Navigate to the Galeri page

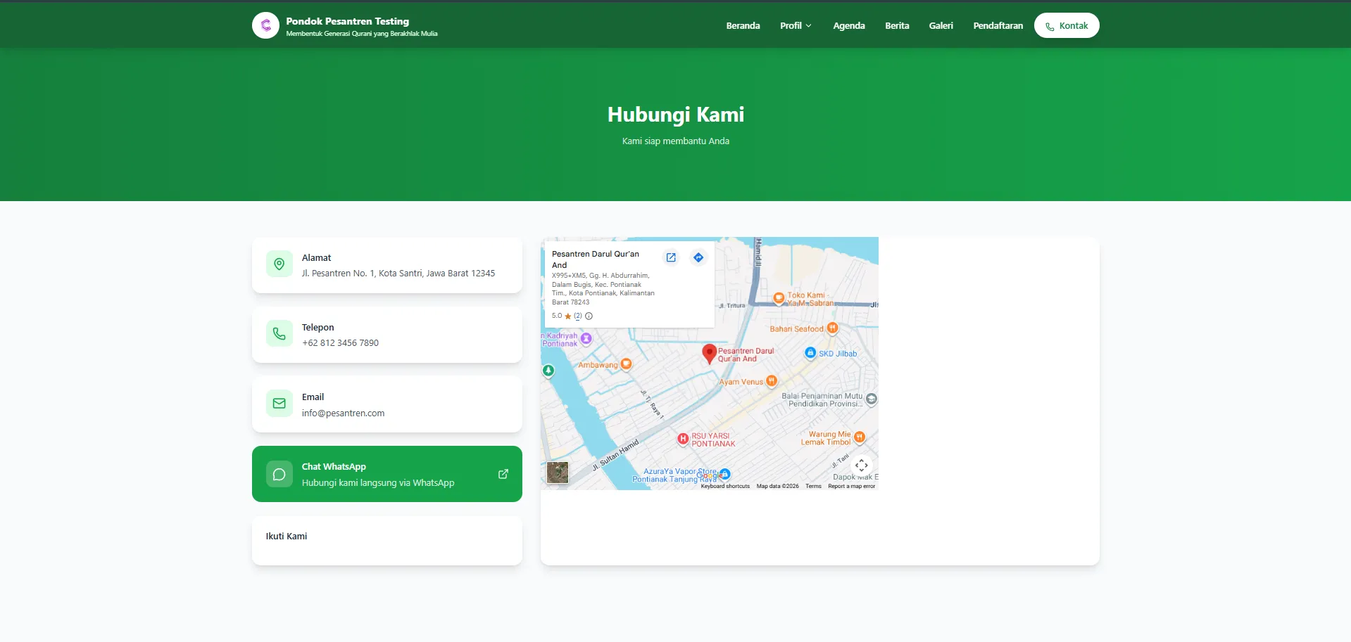[x=941, y=26]
